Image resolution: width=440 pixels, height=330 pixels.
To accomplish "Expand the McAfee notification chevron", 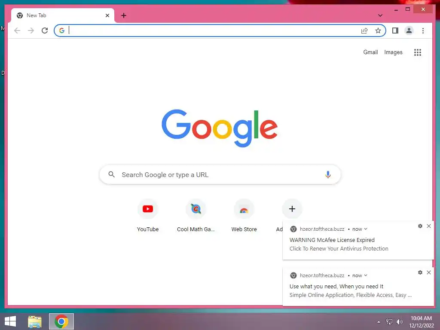I will click(366, 229).
